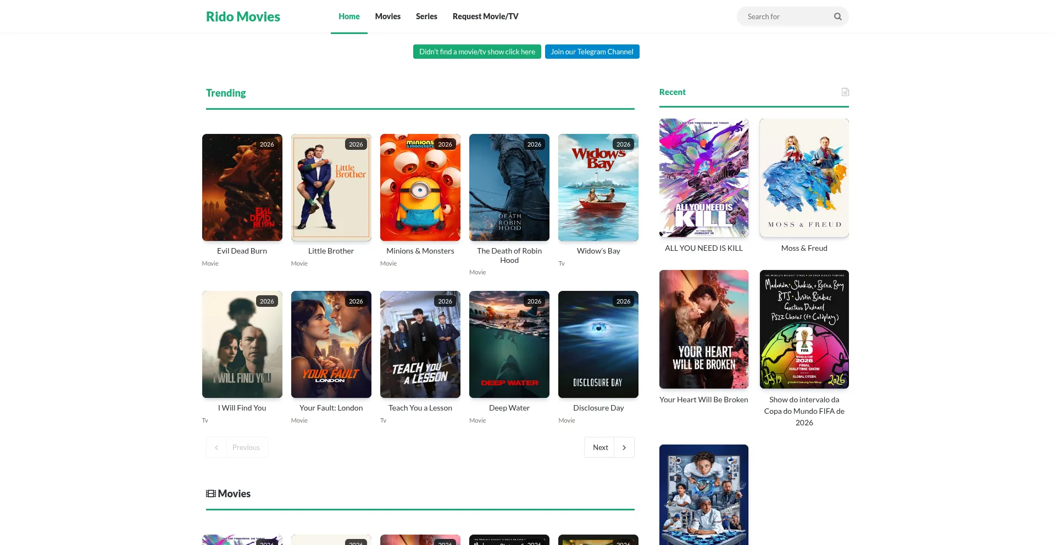Open the Little Brother poster
1055x545 pixels.
coord(331,187)
